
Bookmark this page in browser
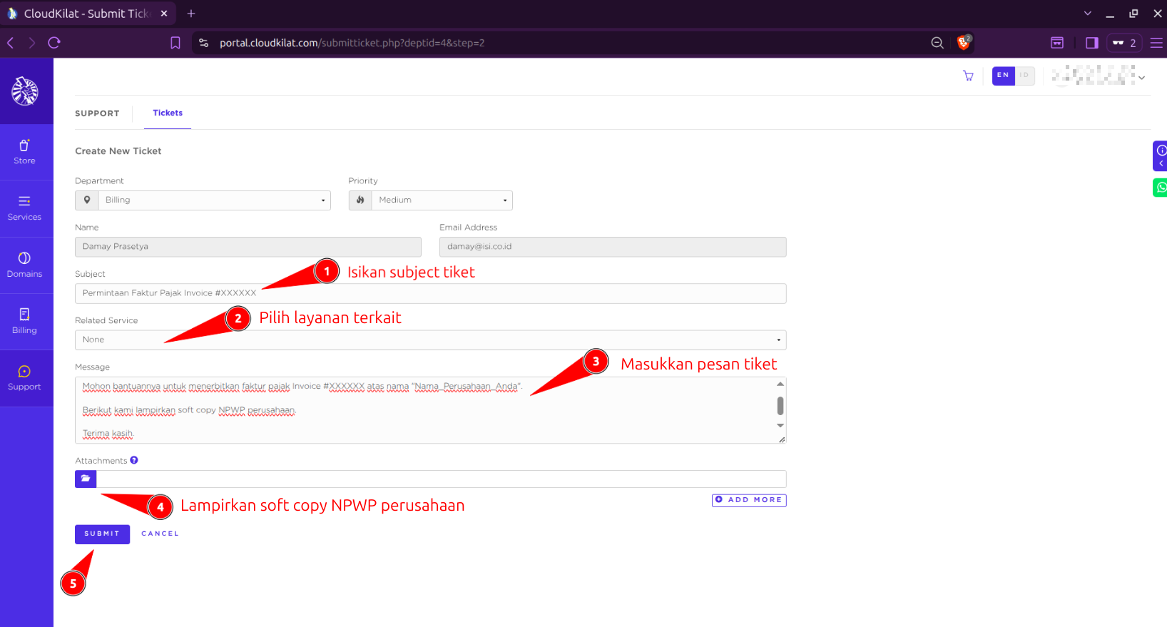tap(175, 43)
